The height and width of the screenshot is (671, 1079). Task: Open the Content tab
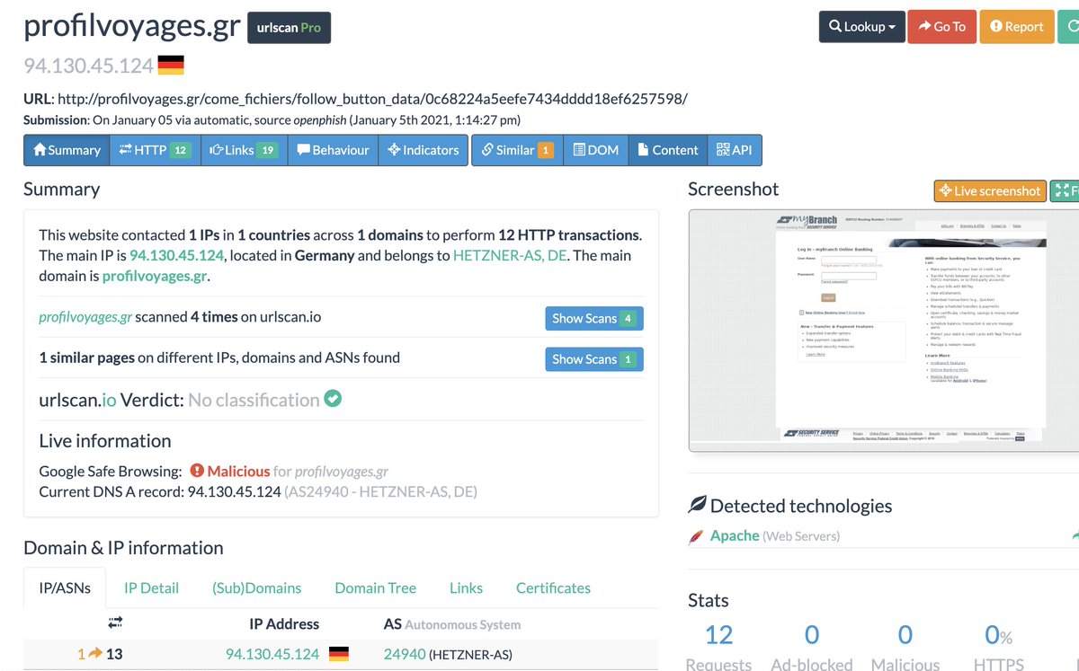(668, 150)
